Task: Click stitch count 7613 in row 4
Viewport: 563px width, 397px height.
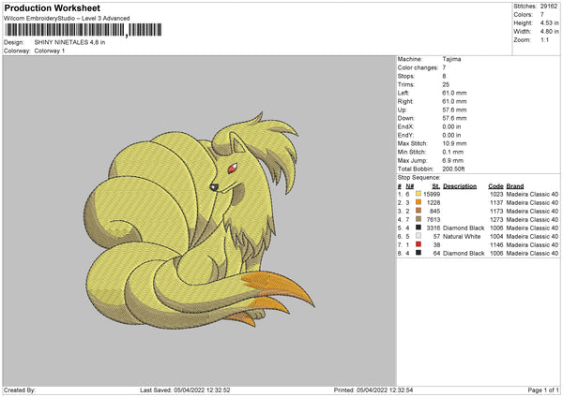Action: tap(434, 220)
